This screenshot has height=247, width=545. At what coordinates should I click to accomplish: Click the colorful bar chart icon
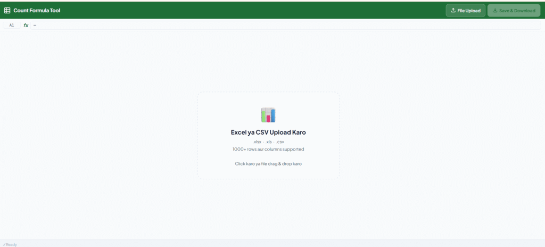click(268, 115)
